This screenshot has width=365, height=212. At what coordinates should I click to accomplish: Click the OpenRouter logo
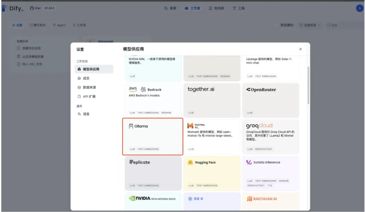[x=261, y=89]
